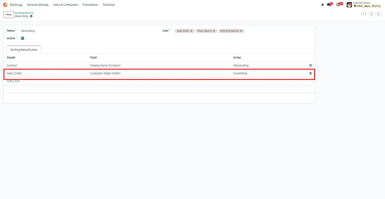This screenshot has height=199, width=385.
Task: Show the Name field help tooltip
Action: [16, 30]
